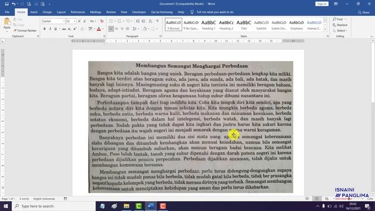The width and height of the screenshot is (375, 211).
Task: Undo the last action
Action: (x=13, y=4)
